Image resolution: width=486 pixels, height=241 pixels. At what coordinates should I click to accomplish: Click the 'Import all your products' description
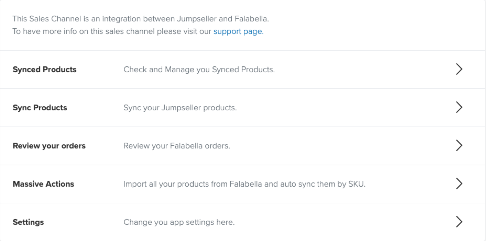(x=244, y=184)
